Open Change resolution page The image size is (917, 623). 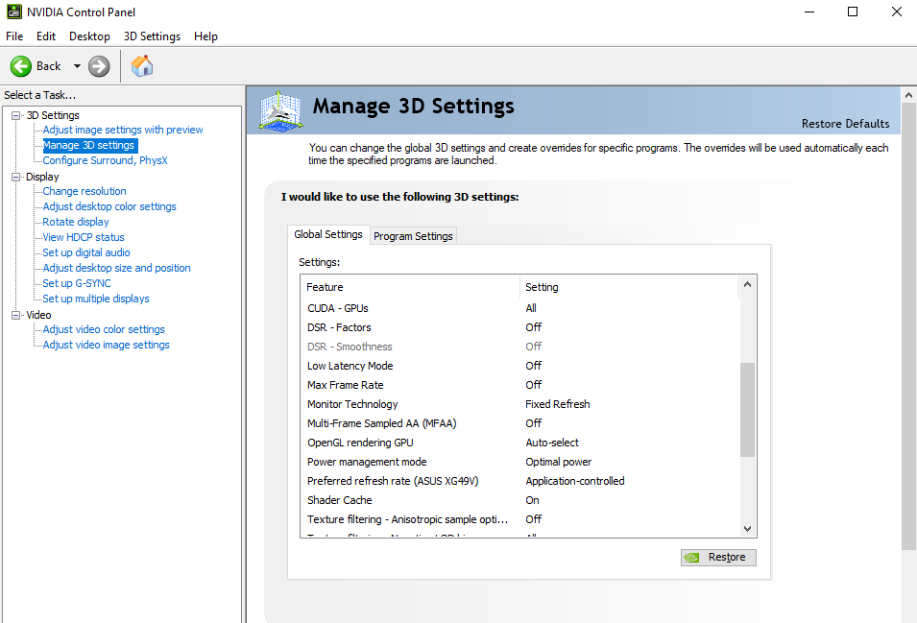click(x=84, y=191)
